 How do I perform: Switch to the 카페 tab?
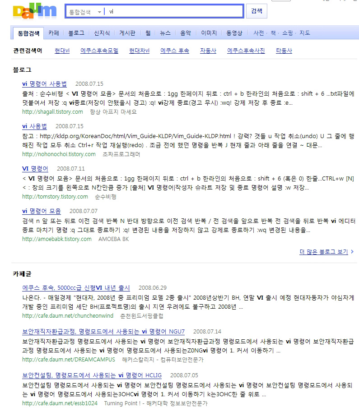(54, 33)
